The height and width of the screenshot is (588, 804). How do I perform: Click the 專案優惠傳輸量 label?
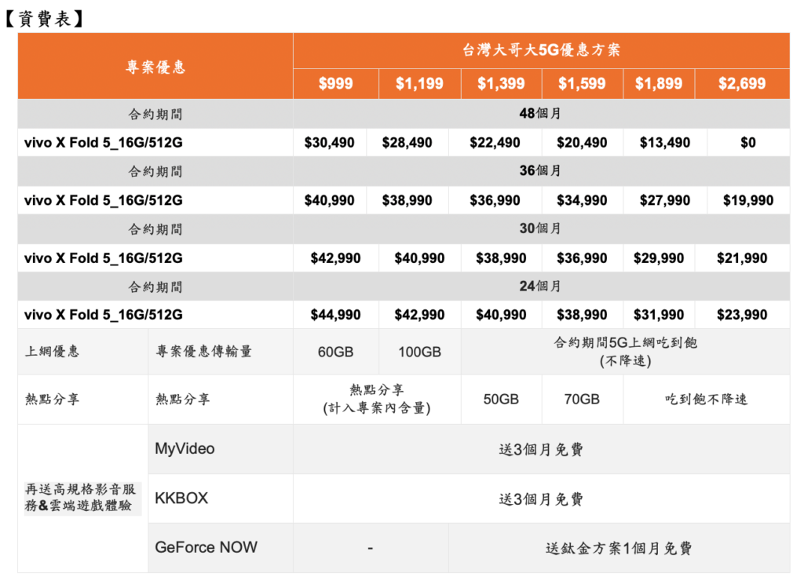tap(203, 352)
